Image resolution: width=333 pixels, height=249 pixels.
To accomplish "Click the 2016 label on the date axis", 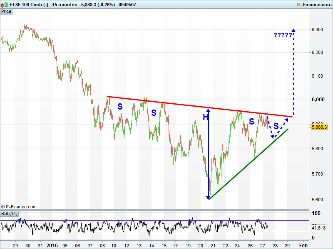I will click(52, 245).
